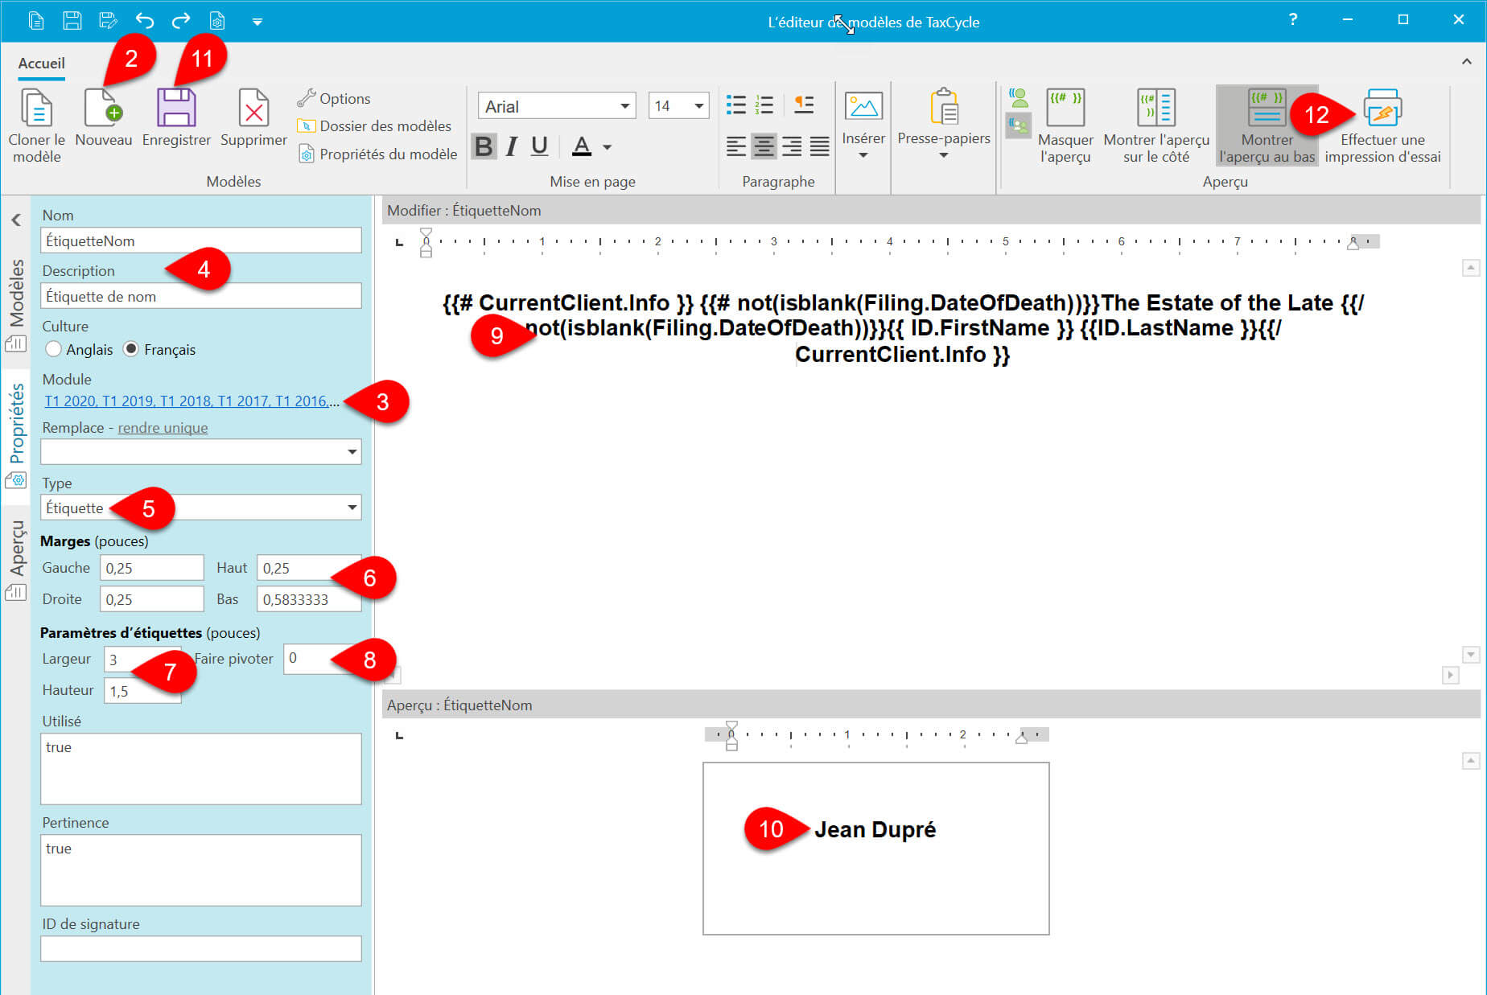Click the Hauteur label field 1,5
1487x995 pixels.
click(142, 690)
